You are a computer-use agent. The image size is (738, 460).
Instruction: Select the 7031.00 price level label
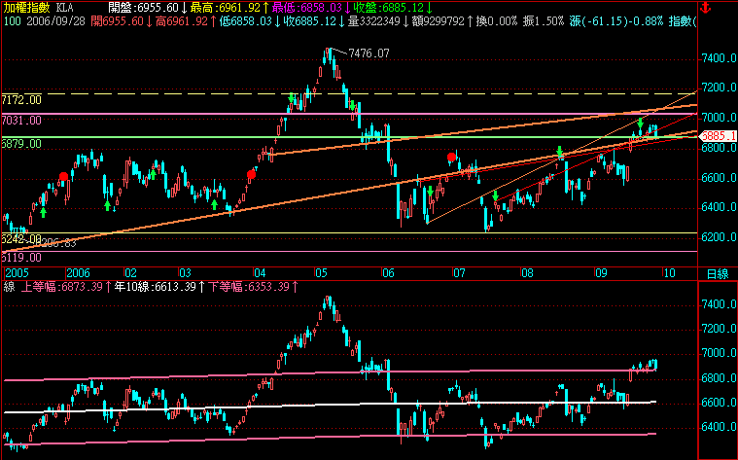pyautogui.click(x=21, y=121)
